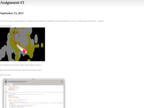
Task: Click the 'Try moving the mouse around' sentence
Action: (21, 65)
